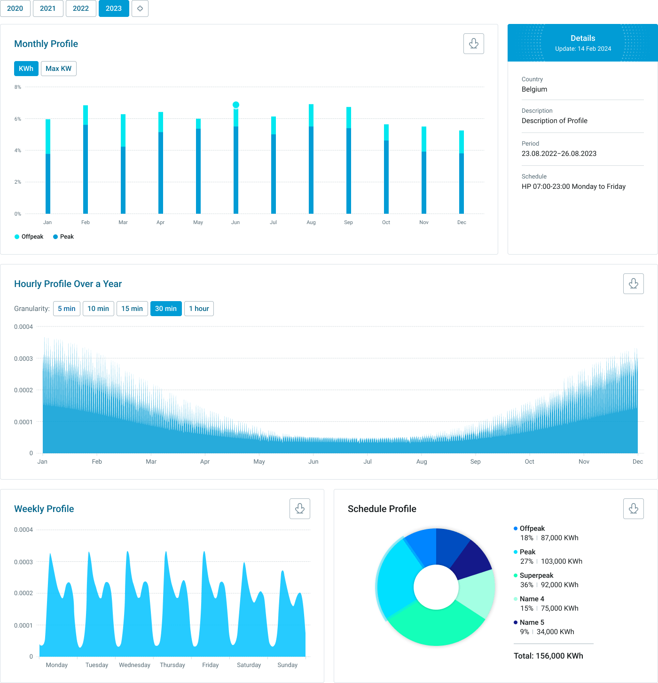This screenshot has height=683, width=658.
Task: Show monthly profile in KWh
Action: tap(26, 69)
